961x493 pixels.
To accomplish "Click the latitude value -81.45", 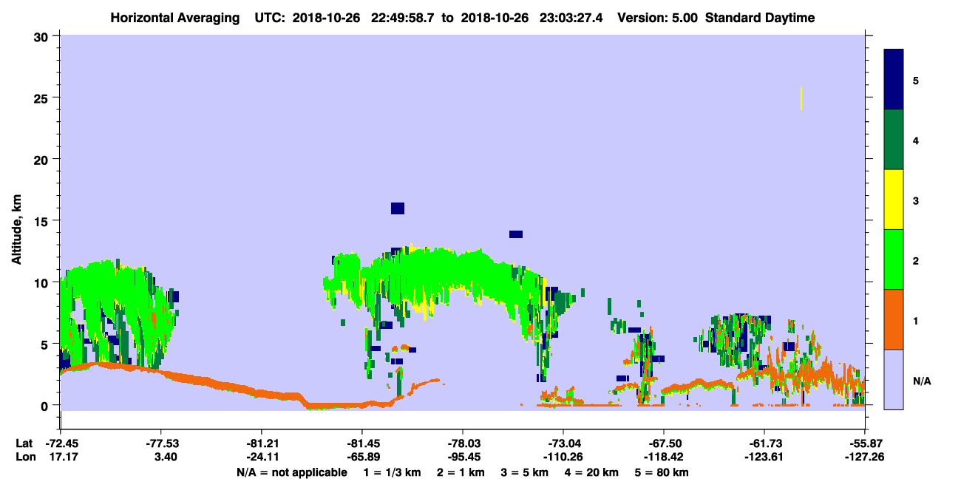I will click(x=362, y=443).
